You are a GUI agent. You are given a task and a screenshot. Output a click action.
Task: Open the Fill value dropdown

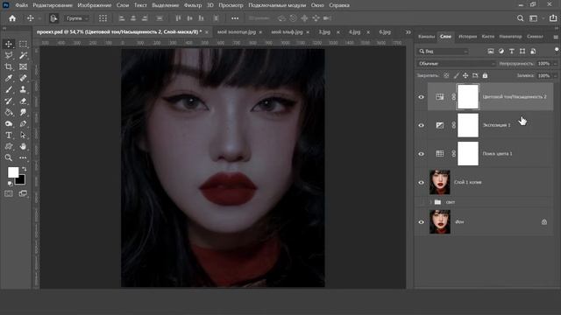pyautogui.click(x=555, y=76)
